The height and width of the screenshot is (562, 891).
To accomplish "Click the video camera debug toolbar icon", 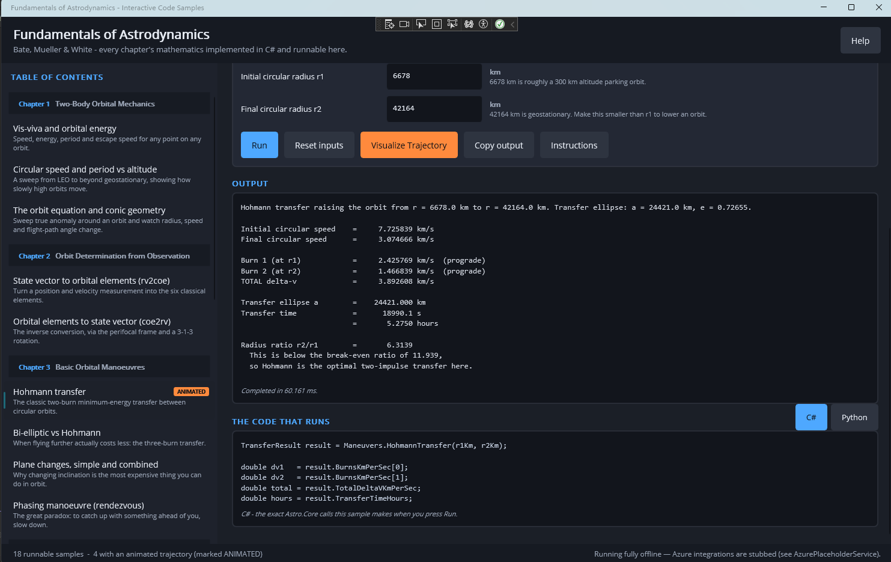I will coord(404,24).
